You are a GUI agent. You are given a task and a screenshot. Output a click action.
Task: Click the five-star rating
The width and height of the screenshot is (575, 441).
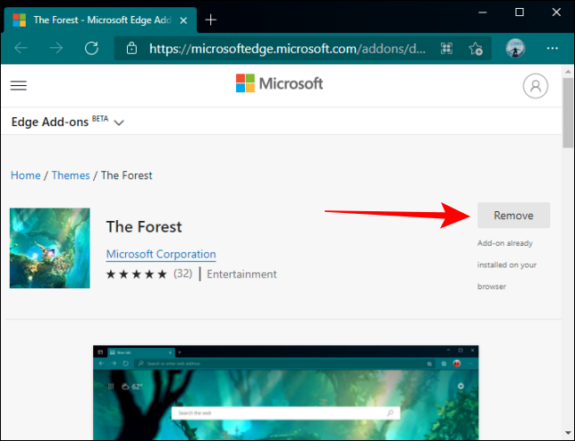point(137,274)
